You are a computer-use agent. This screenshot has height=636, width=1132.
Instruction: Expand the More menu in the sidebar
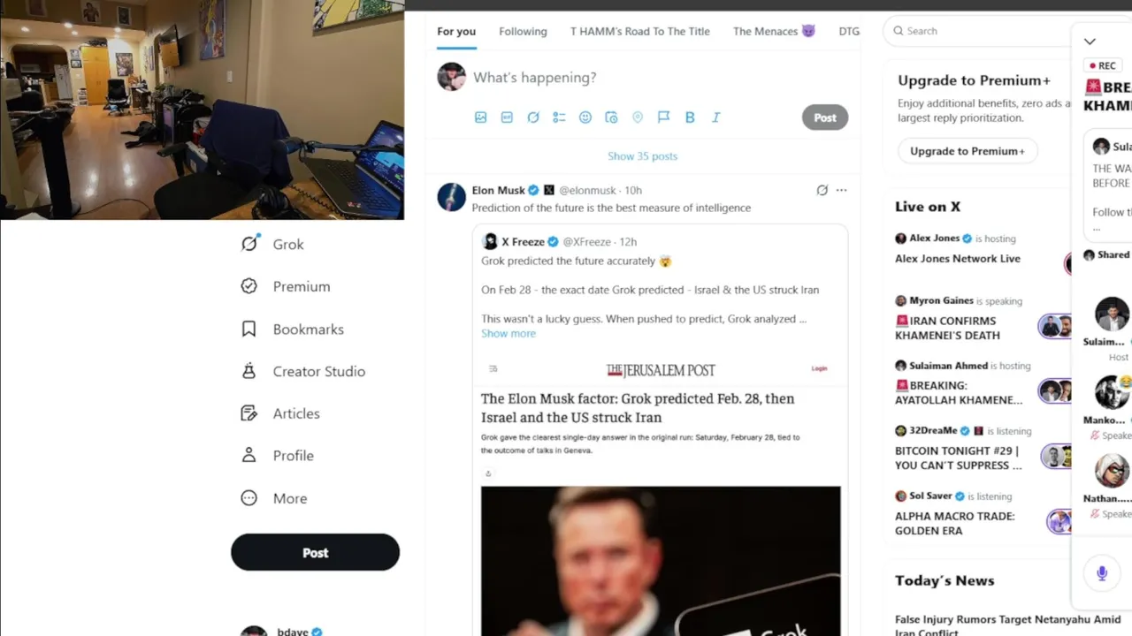coord(274,498)
